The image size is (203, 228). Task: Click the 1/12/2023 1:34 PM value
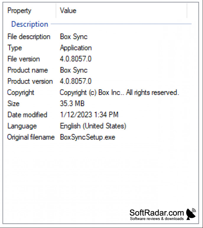[89, 115]
